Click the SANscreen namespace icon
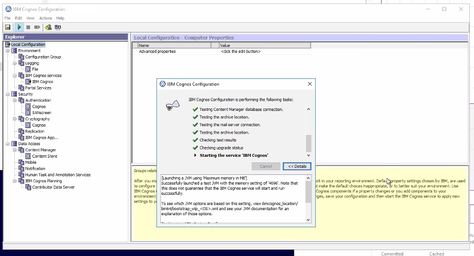Viewport: 474px width, 256px height. [28, 113]
